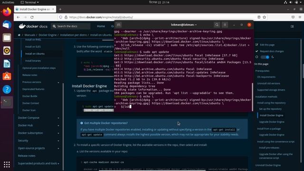Image resolution: width=304 pixels, height=171 pixels.
Task: Open Rhythmbox music player from dock
Action: pos(7,51)
